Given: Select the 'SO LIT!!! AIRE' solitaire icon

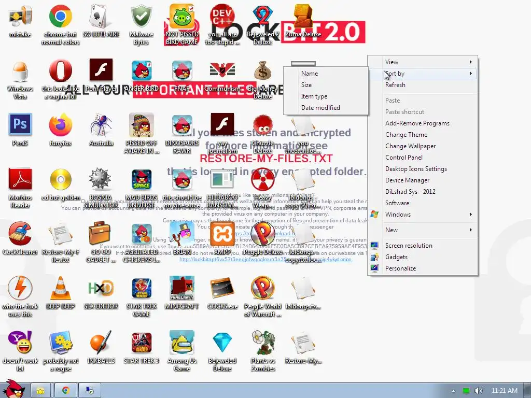Looking at the screenshot, I should tap(101, 21).
